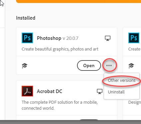Click the Installed section heading
The height and width of the screenshot is (124, 141).
click(26, 18)
